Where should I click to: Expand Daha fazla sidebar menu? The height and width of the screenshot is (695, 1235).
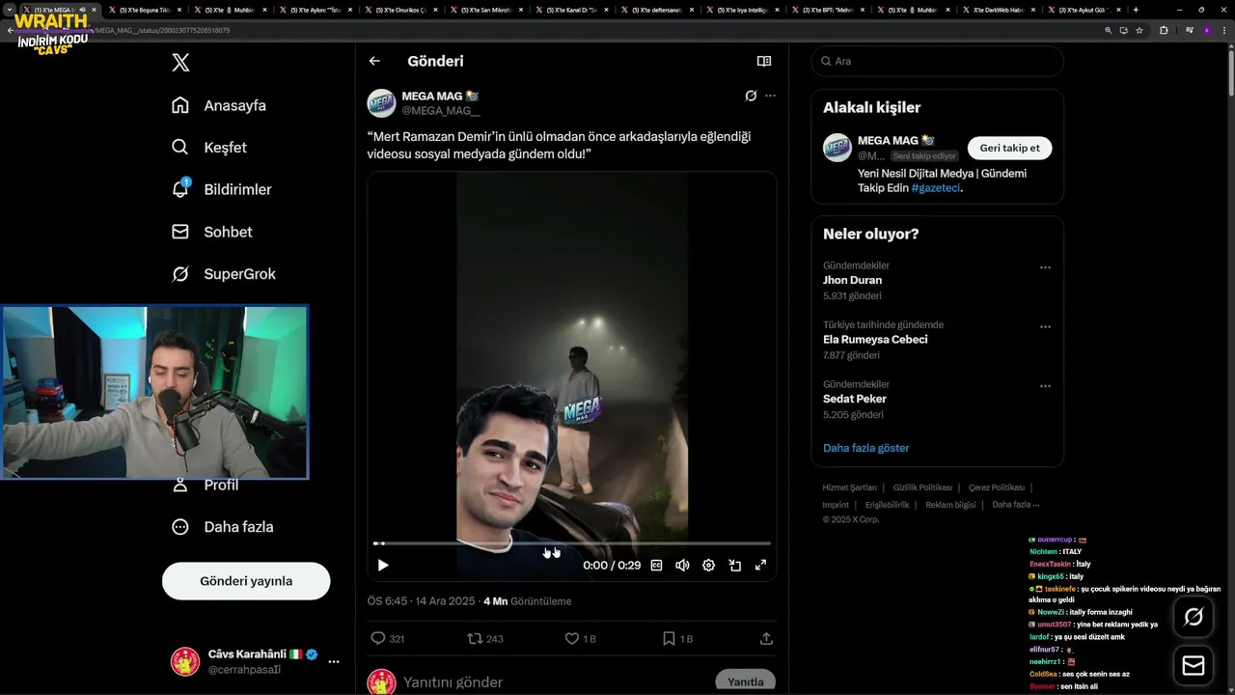(223, 527)
